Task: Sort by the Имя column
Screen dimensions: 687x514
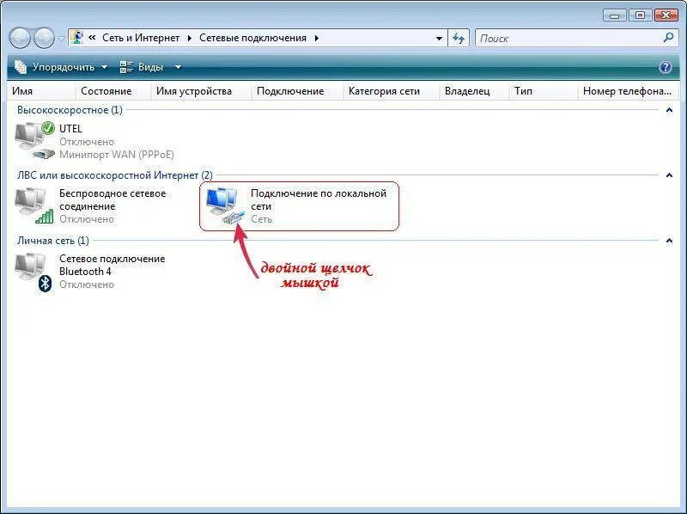Action: tap(41, 91)
